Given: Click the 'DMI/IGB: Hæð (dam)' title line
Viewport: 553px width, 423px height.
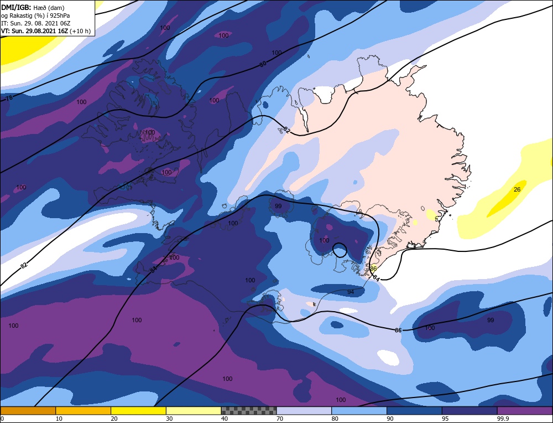Looking at the screenshot, I should (33, 7).
